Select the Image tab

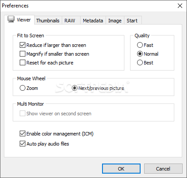click(x=115, y=21)
